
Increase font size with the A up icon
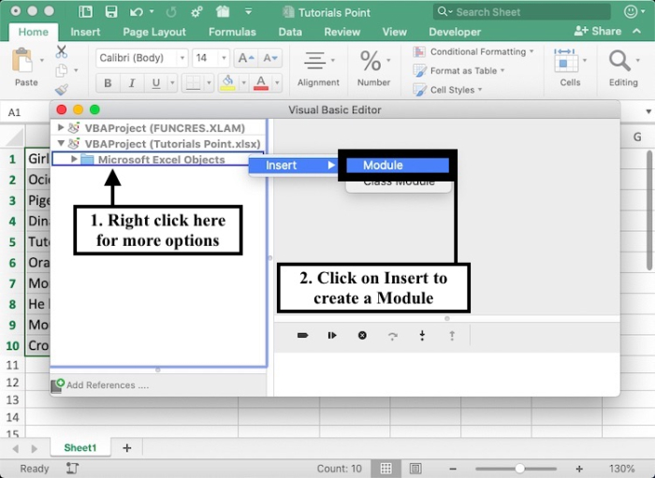coord(245,58)
